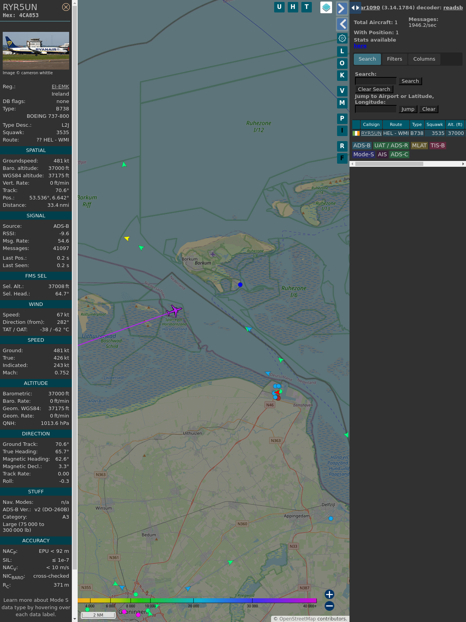Toggle the V map button
The height and width of the screenshot is (622, 466).
pyautogui.click(x=342, y=91)
